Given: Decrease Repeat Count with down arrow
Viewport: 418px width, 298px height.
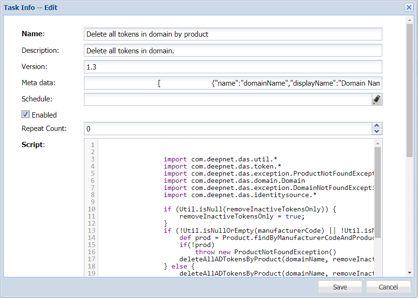Looking at the screenshot, I should (x=377, y=131).
